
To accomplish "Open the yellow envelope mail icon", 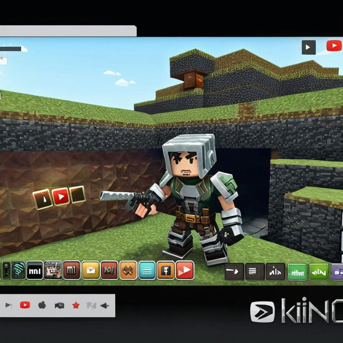I will pyautogui.click(x=91, y=271).
